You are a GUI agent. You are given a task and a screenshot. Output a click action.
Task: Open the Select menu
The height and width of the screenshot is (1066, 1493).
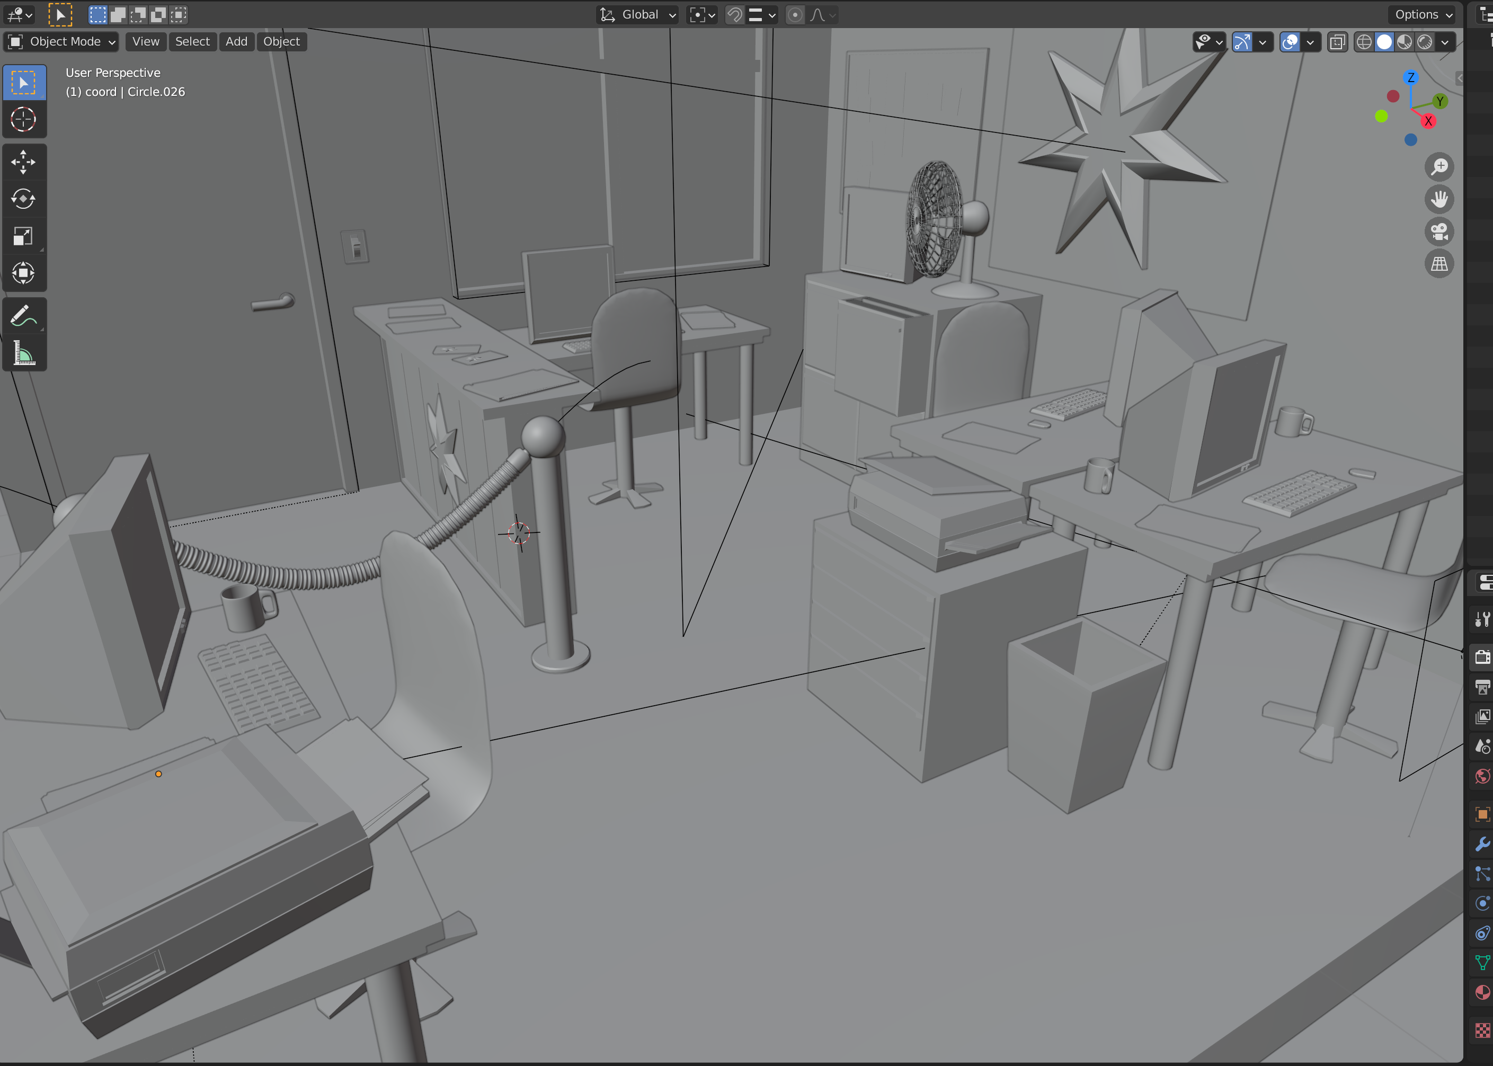click(x=192, y=41)
